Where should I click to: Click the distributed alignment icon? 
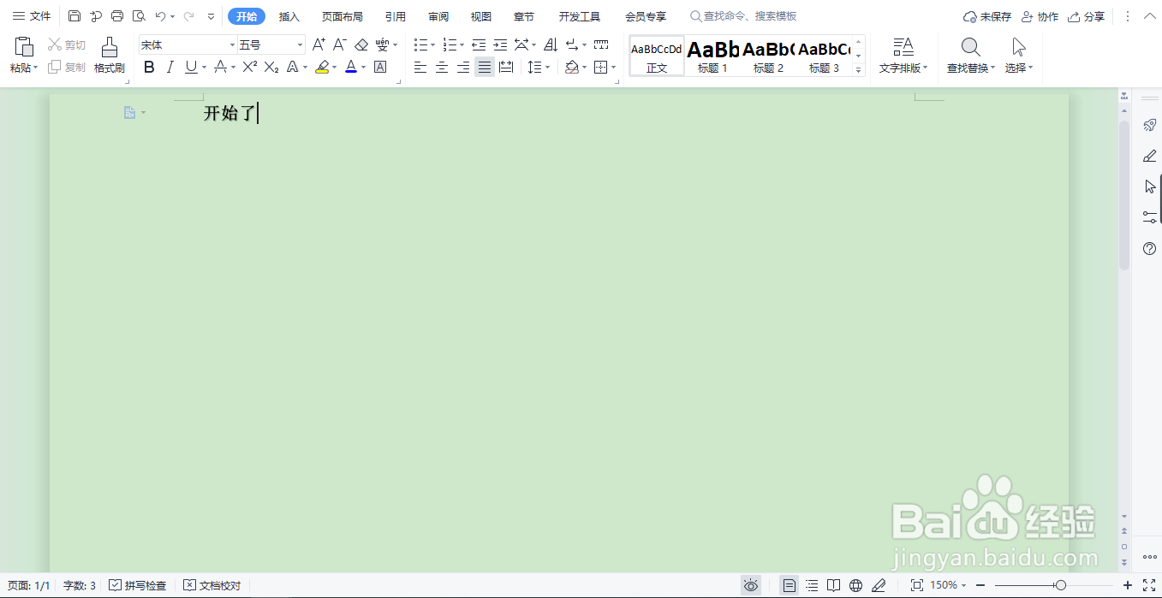[506, 67]
